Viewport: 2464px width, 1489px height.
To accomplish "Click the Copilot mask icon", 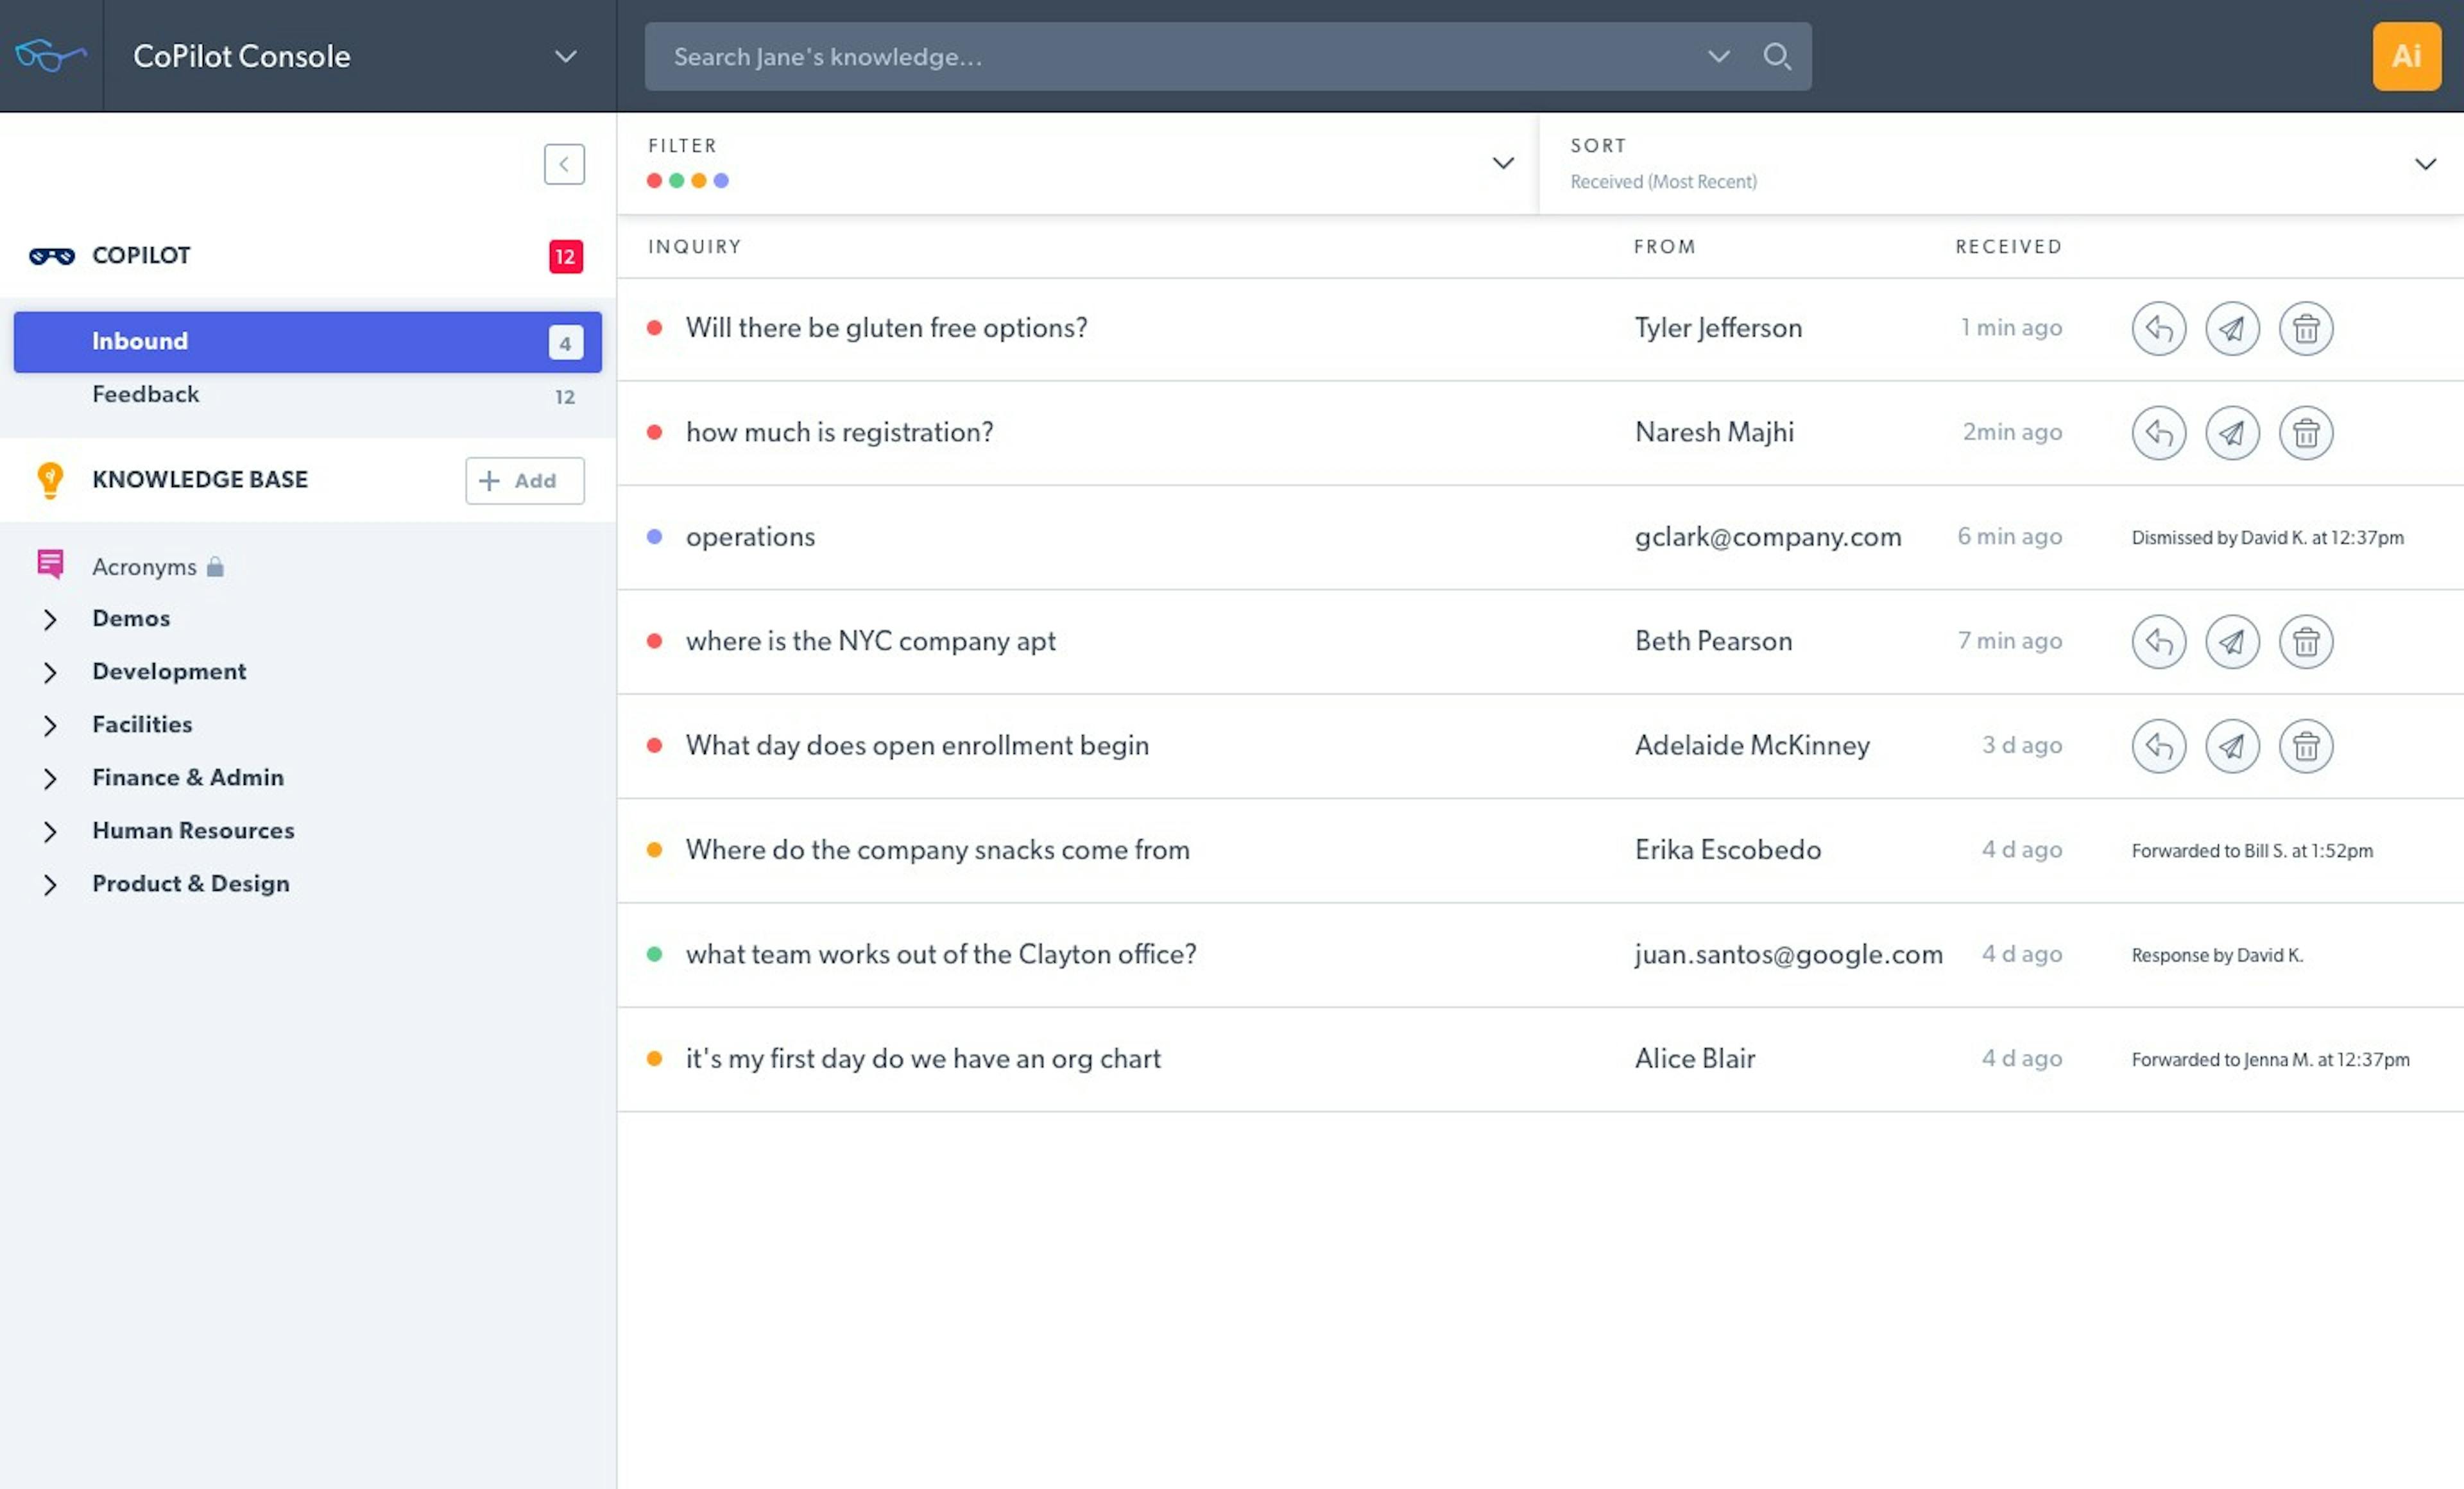I will [x=52, y=256].
